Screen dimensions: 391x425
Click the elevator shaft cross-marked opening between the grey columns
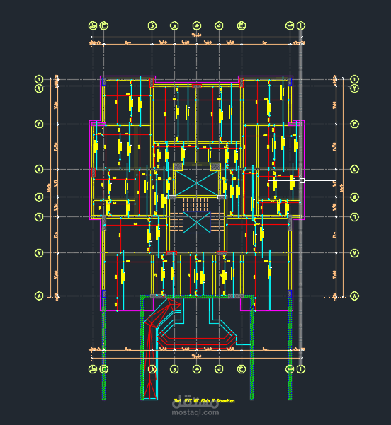click(197, 183)
